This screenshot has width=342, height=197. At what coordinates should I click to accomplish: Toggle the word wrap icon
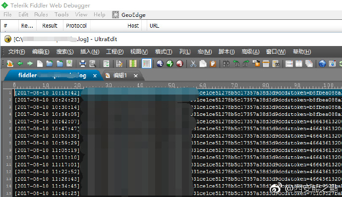click(106, 64)
